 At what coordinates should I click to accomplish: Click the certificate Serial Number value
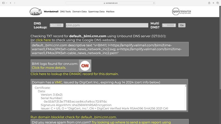(x=75, y=101)
